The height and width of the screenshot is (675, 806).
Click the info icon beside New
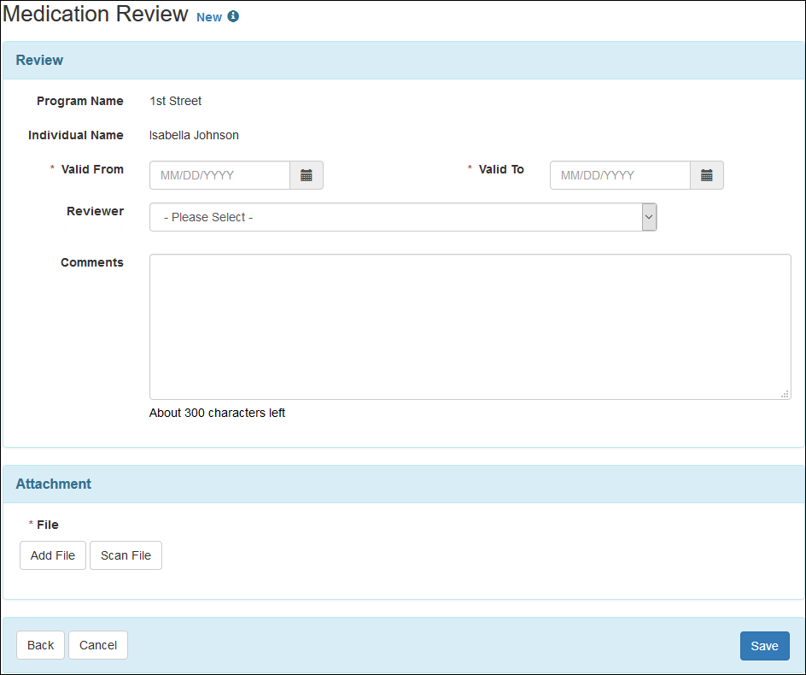233,17
